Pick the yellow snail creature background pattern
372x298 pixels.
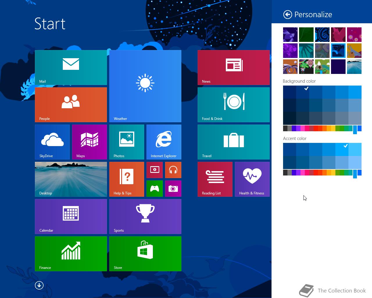(x=354, y=51)
